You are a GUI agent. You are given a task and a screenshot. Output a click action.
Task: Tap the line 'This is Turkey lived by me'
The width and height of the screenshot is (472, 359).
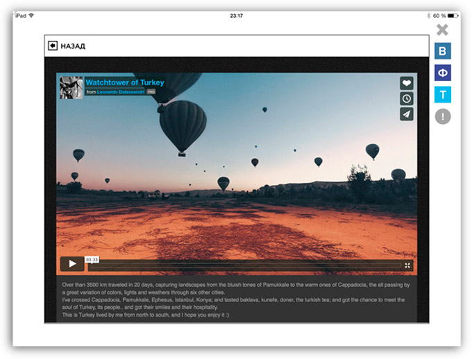[145, 315]
